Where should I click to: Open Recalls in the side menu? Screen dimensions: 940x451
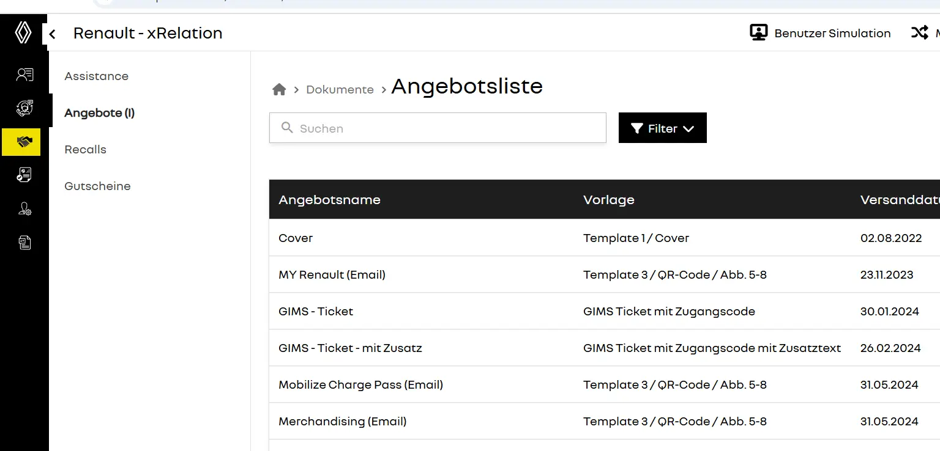point(86,150)
